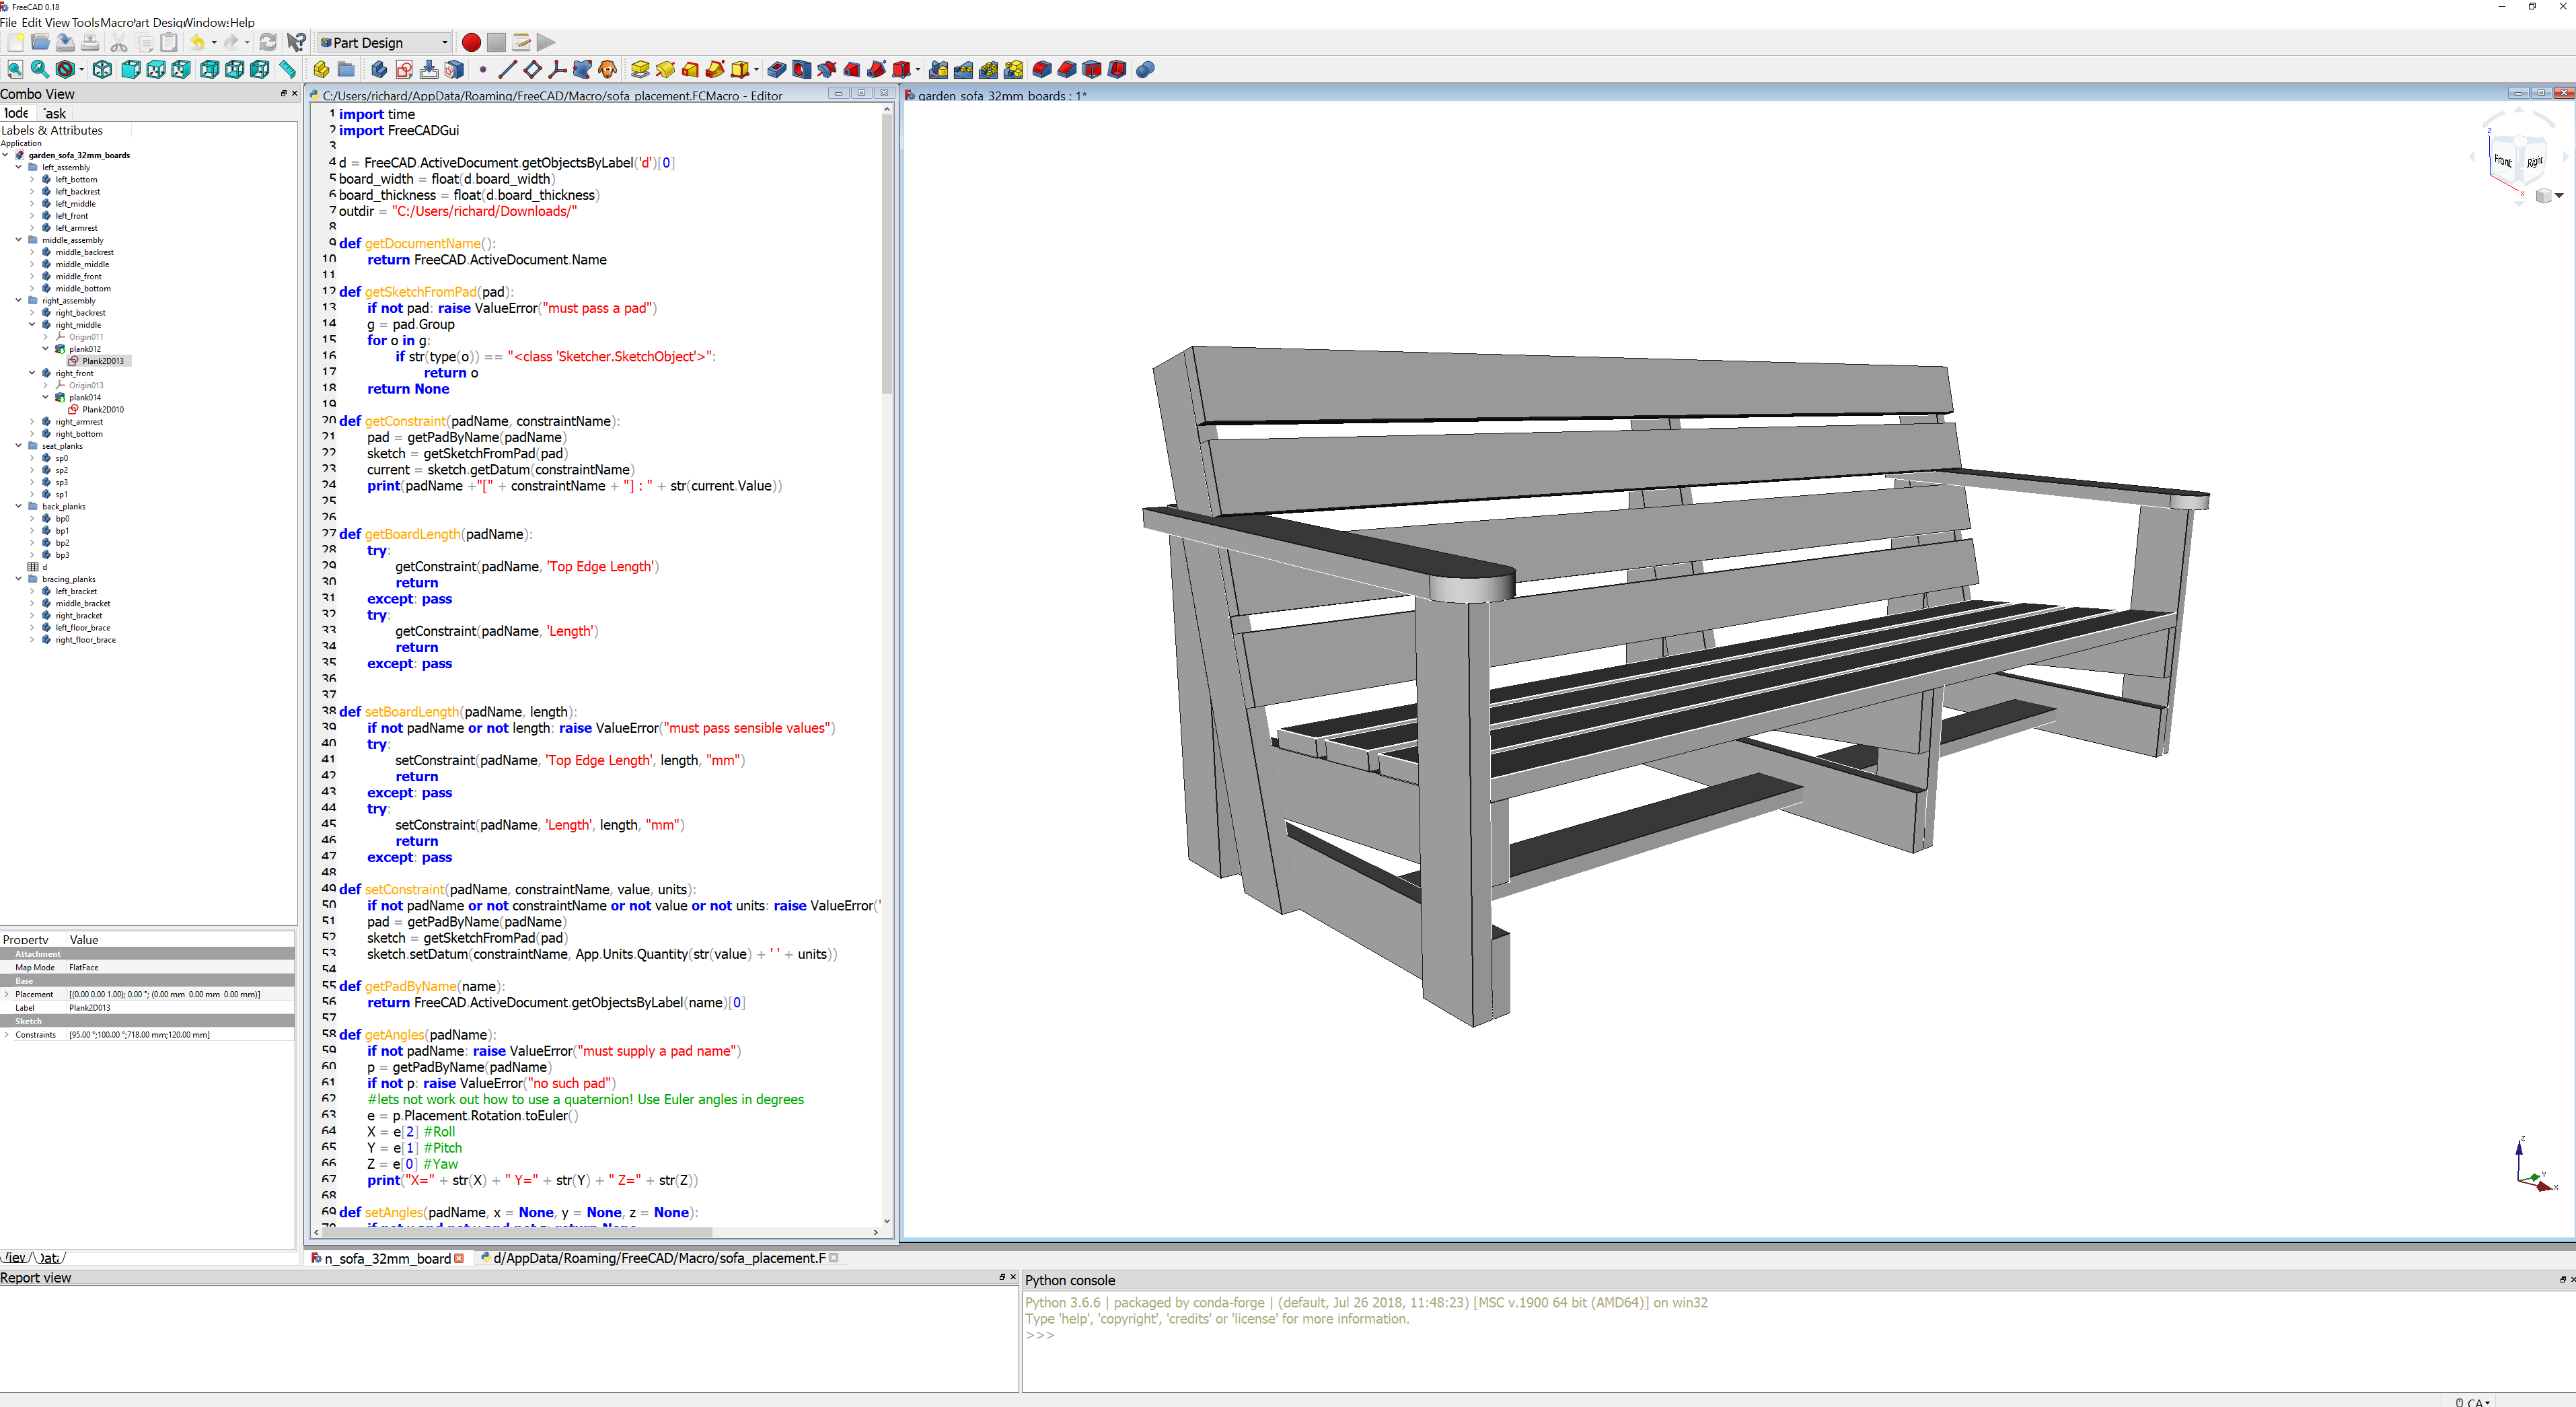Click the Revolution feature icon
Image resolution: width=2576 pixels, height=1407 pixels.
click(665, 69)
